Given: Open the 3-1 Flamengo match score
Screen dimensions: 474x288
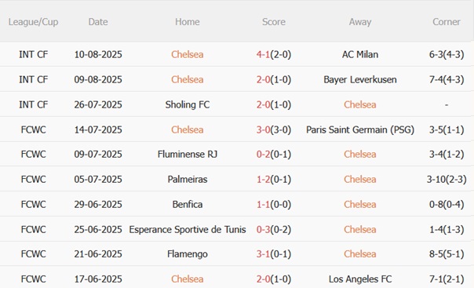Looking at the screenshot, I should click(263, 253).
